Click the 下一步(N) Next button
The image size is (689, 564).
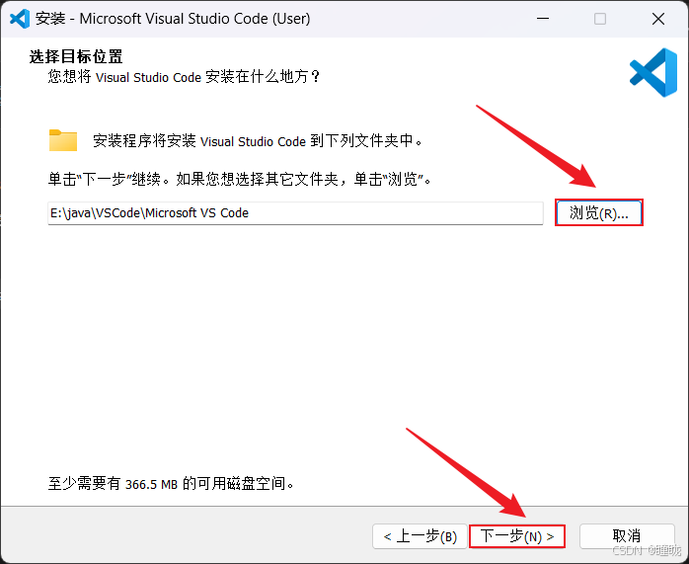click(x=517, y=536)
